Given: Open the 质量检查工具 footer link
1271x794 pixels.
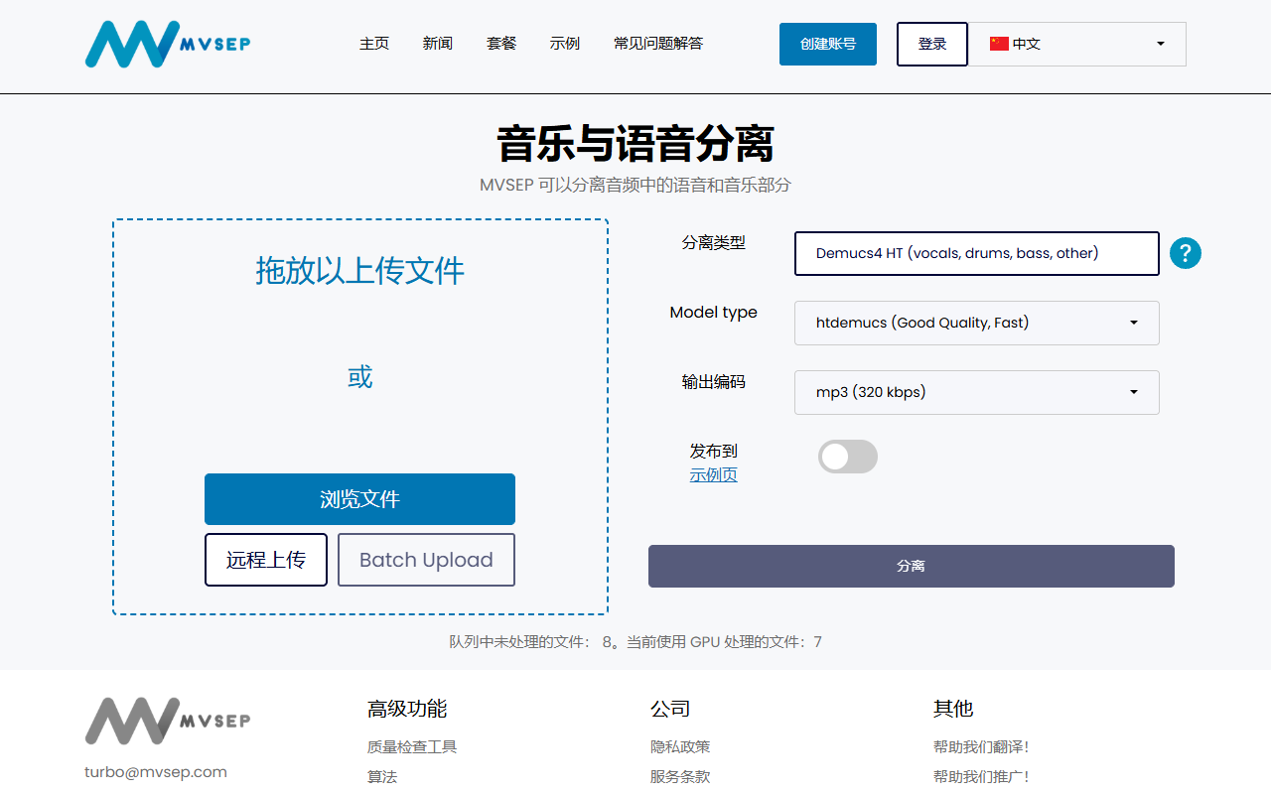Looking at the screenshot, I should click(412, 746).
